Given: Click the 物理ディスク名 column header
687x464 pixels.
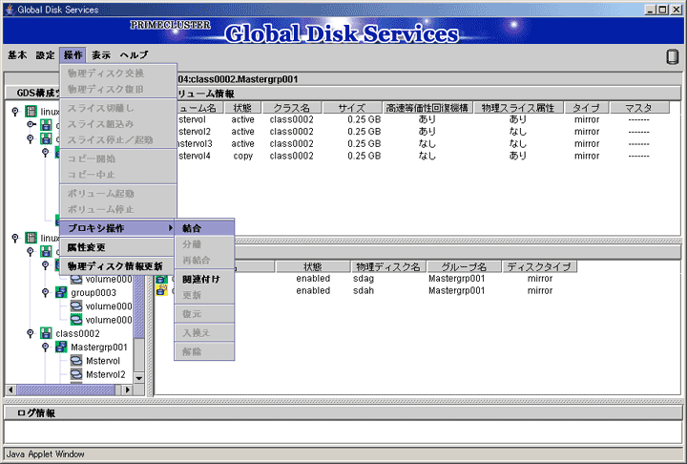Looking at the screenshot, I should pos(388,266).
